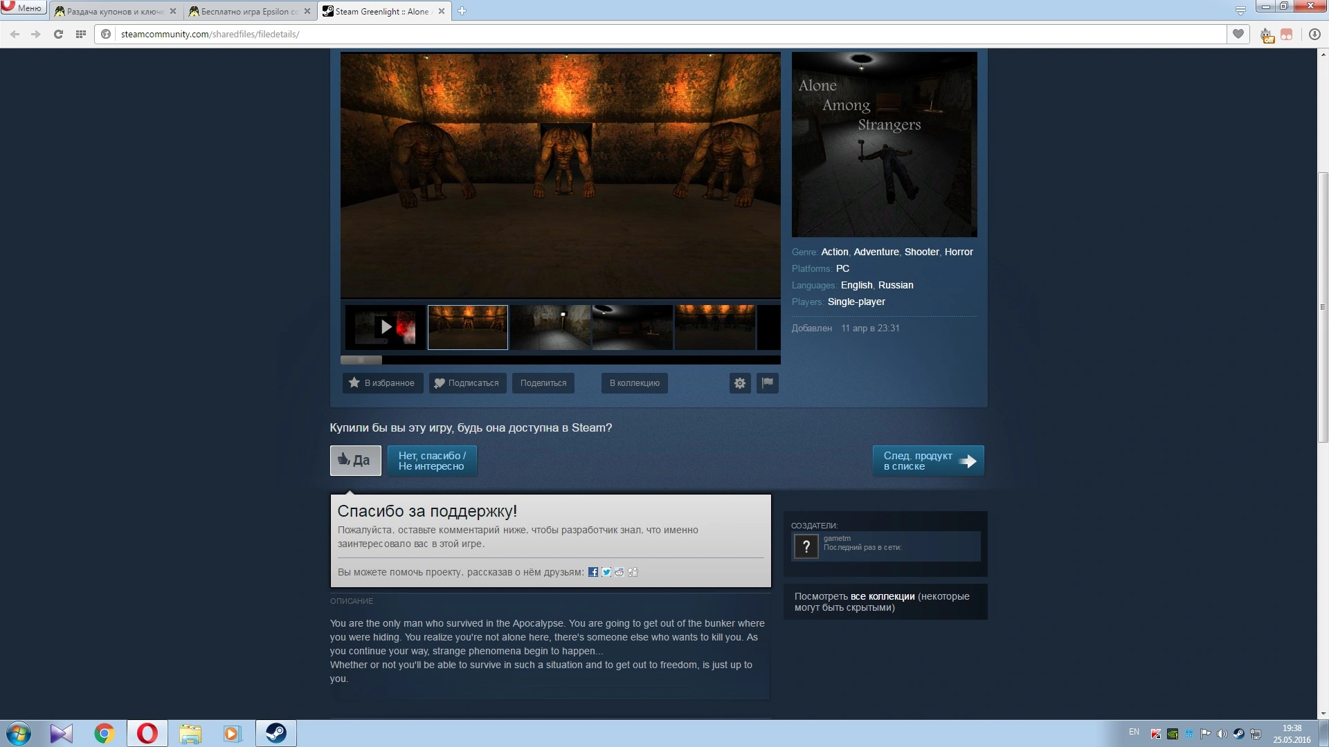The width and height of the screenshot is (1329, 747).
Task: Open the volume speaker tray icon
Action: (1222, 734)
